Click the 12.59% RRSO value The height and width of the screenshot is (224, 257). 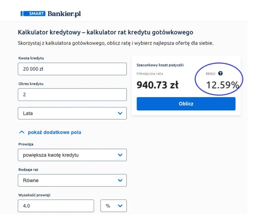point(222,85)
